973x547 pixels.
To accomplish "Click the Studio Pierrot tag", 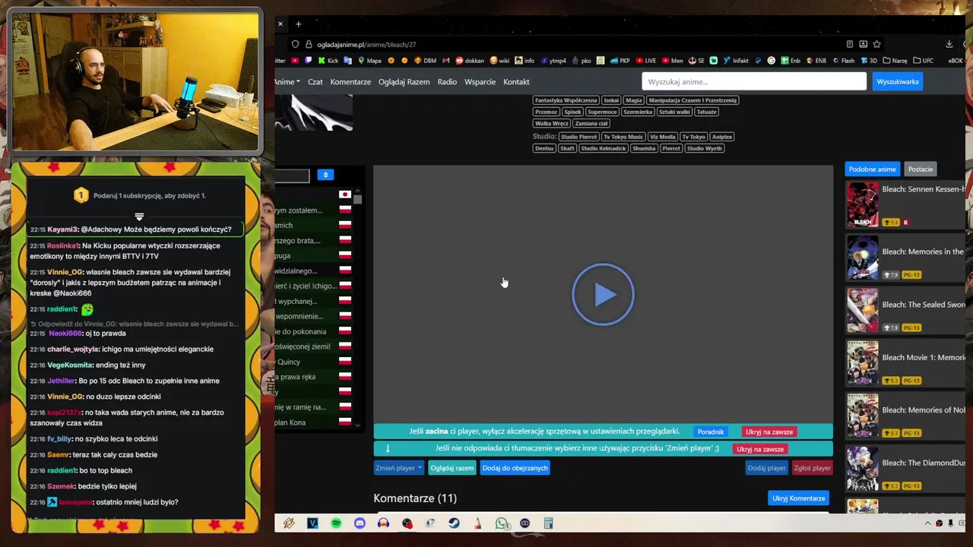I will (x=579, y=137).
